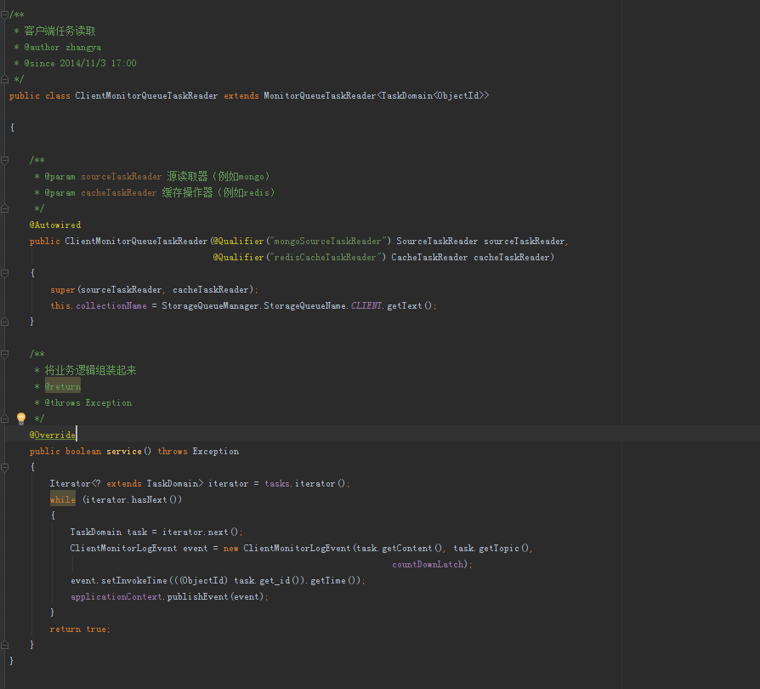Collapse the constructor's @param Javadoc block

pos(4,160)
